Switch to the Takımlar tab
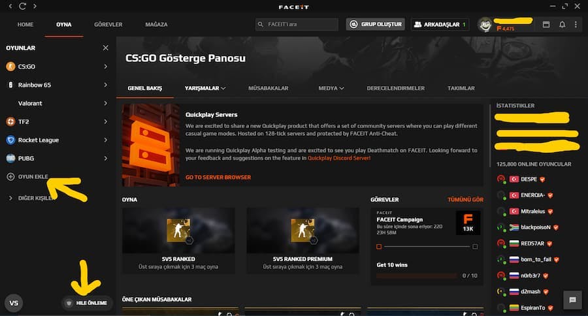The image size is (588, 316). (x=461, y=88)
